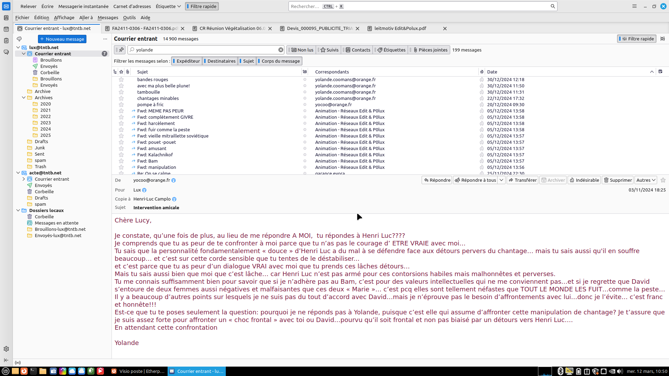
Task: Toggle the Non lus filter
Action: [302, 50]
